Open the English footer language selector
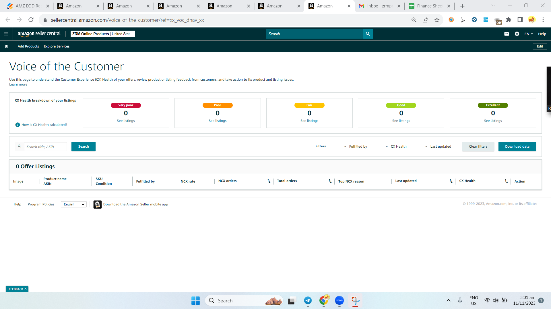Screen dimensions: 551x309 [74, 204]
